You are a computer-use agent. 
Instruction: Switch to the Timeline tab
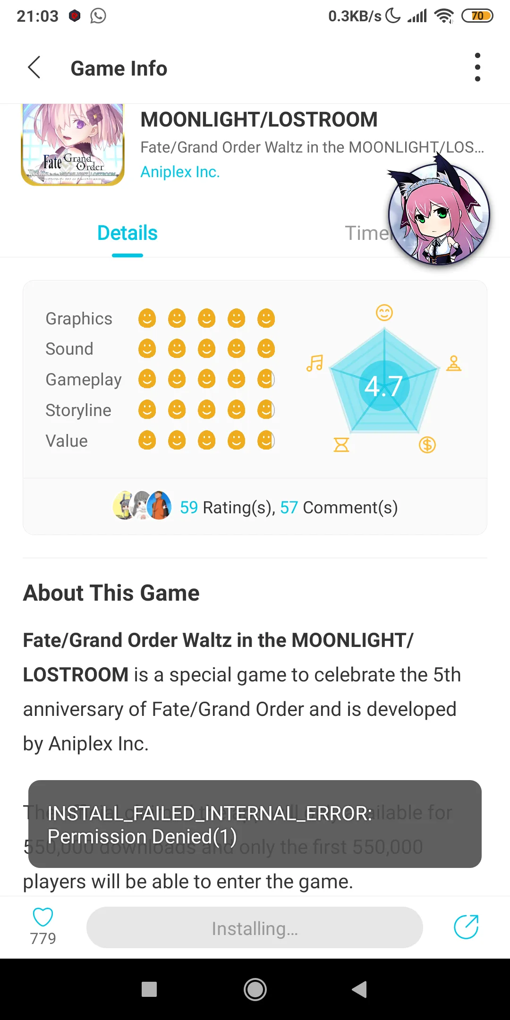pos(368,233)
